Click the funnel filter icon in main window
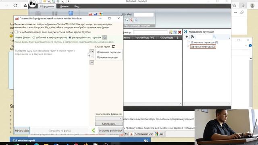Viewport: 258px width, 145px height. (175, 32)
